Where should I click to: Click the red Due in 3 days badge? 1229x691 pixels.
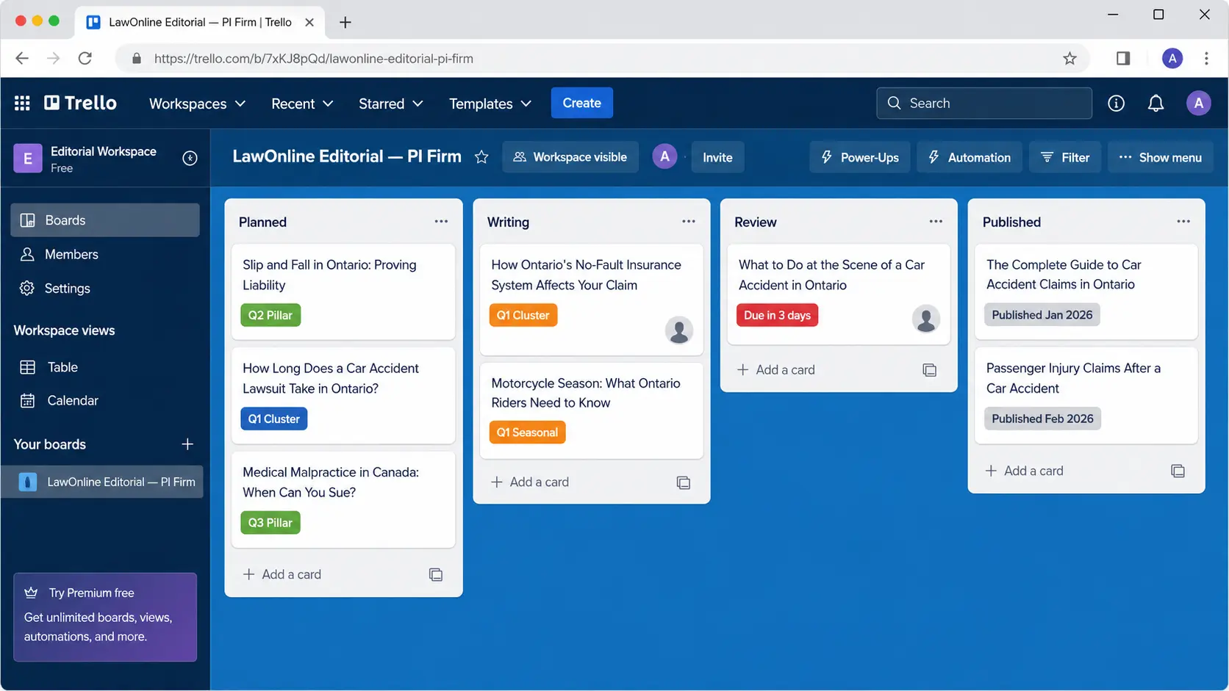click(x=777, y=315)
